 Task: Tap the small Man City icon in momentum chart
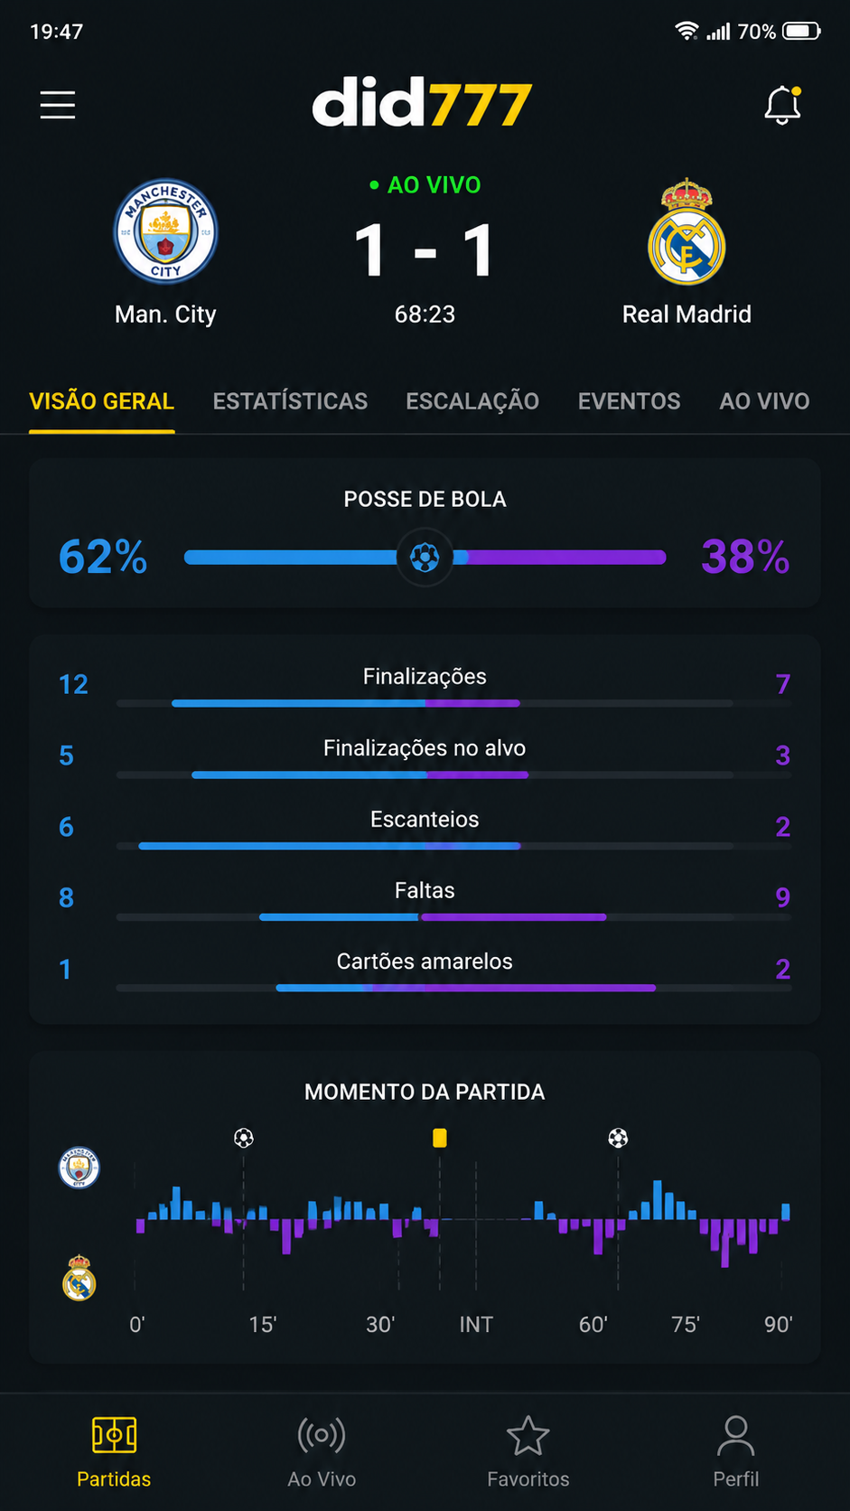coord(79,1168)
